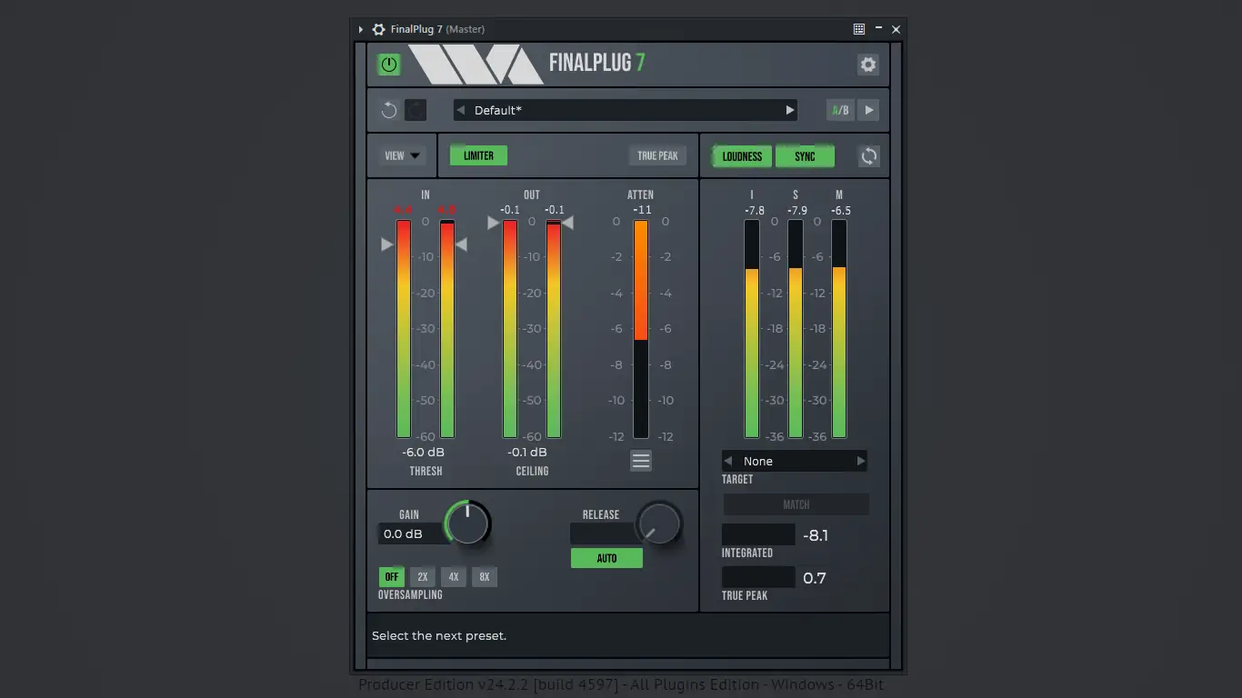Click the GAIN knob
Image resolution: width=1242 pixels, height=698 pixels.
tap(467, 523)
